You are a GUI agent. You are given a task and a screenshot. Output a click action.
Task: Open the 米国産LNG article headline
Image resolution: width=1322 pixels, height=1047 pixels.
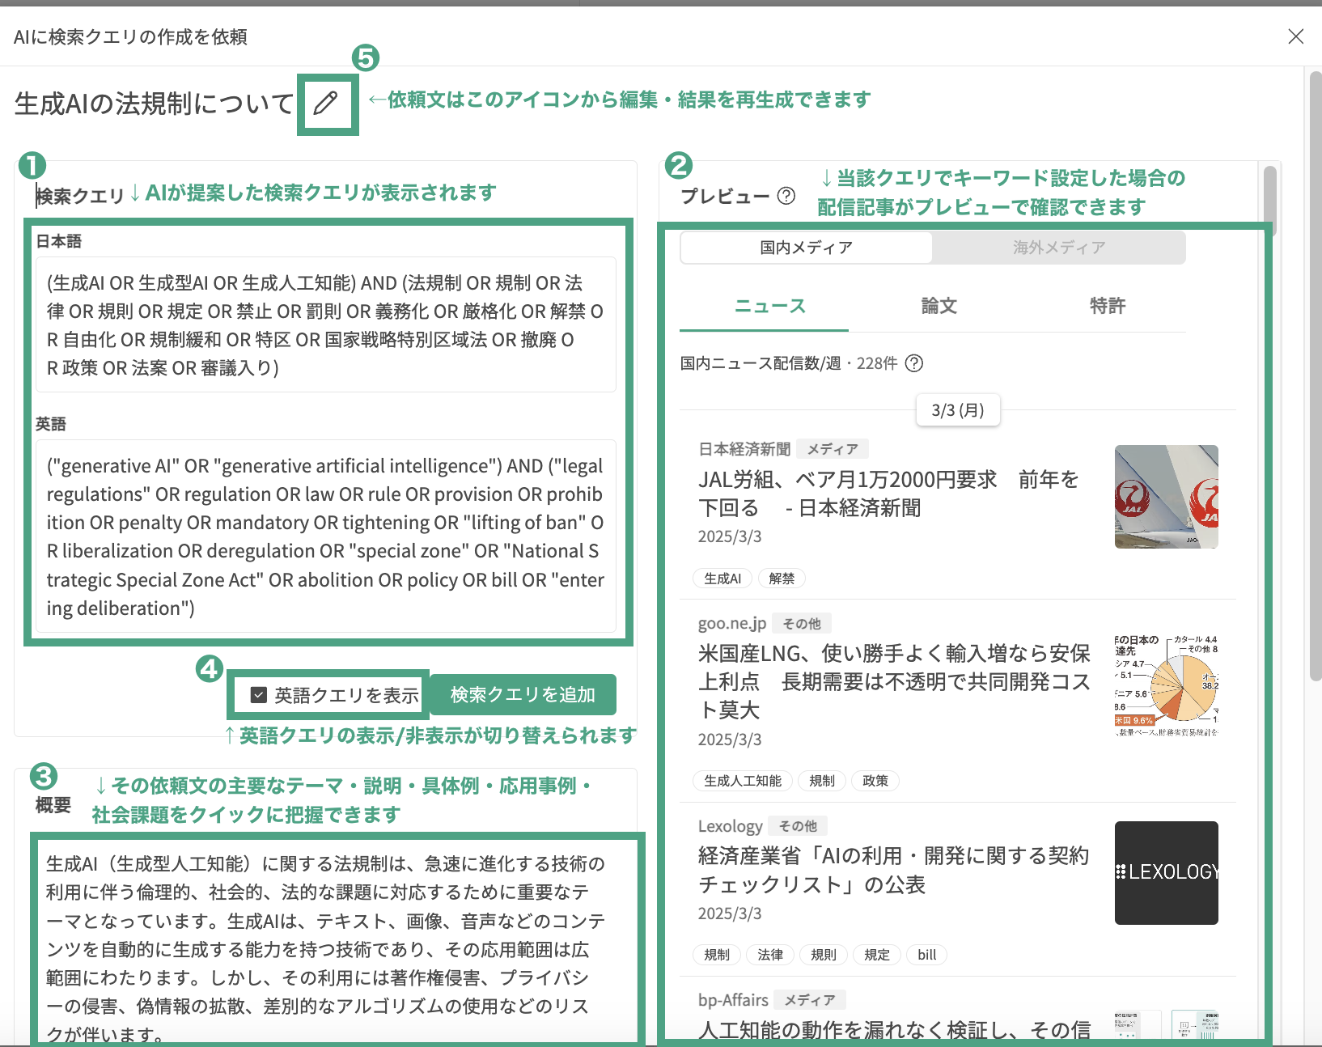tap(893, 681)
